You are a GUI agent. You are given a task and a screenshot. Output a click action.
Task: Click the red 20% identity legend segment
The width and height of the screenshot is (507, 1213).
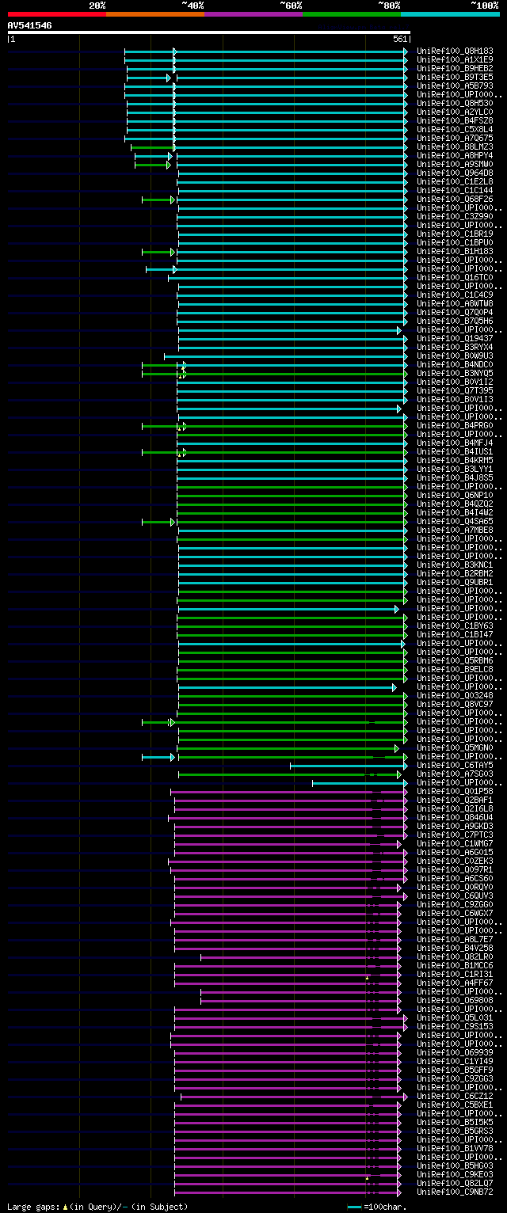[57, 13]
